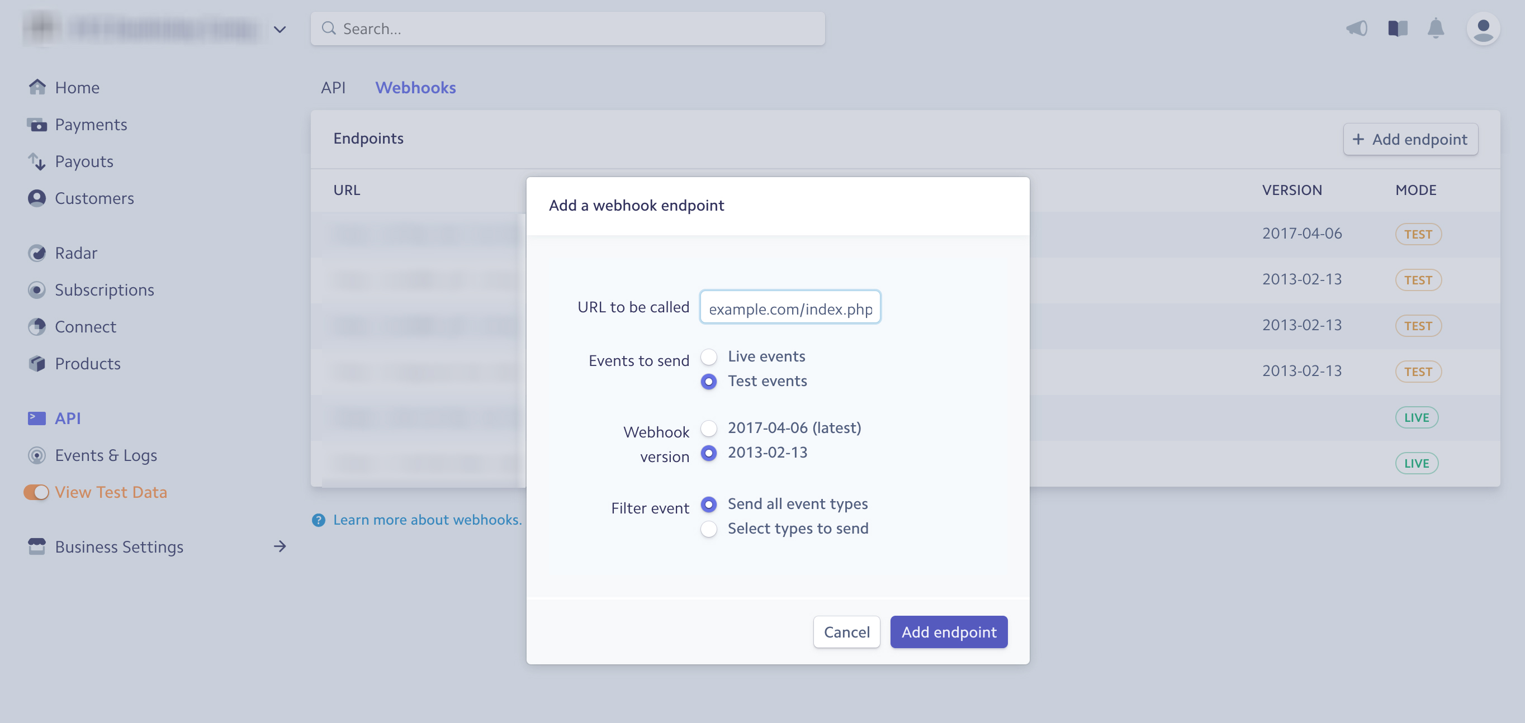Viewport: 1525px width, 723px height.
Task: Choose the 2017-04-06 (latest) version radio
Action: pyautogui.click(x=709, y=428)
